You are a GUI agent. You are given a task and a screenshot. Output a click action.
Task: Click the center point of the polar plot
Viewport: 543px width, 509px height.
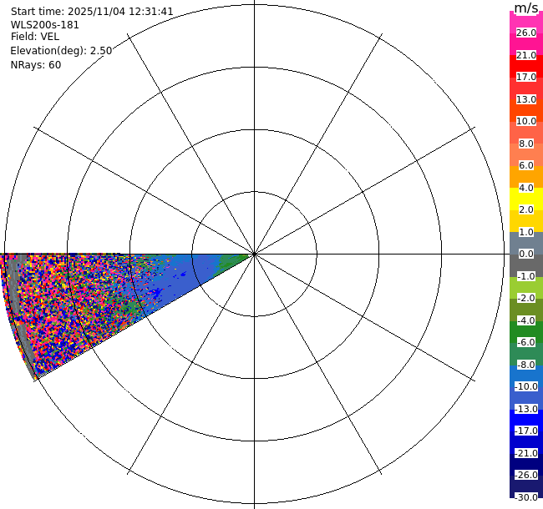(x=255, y=254)
